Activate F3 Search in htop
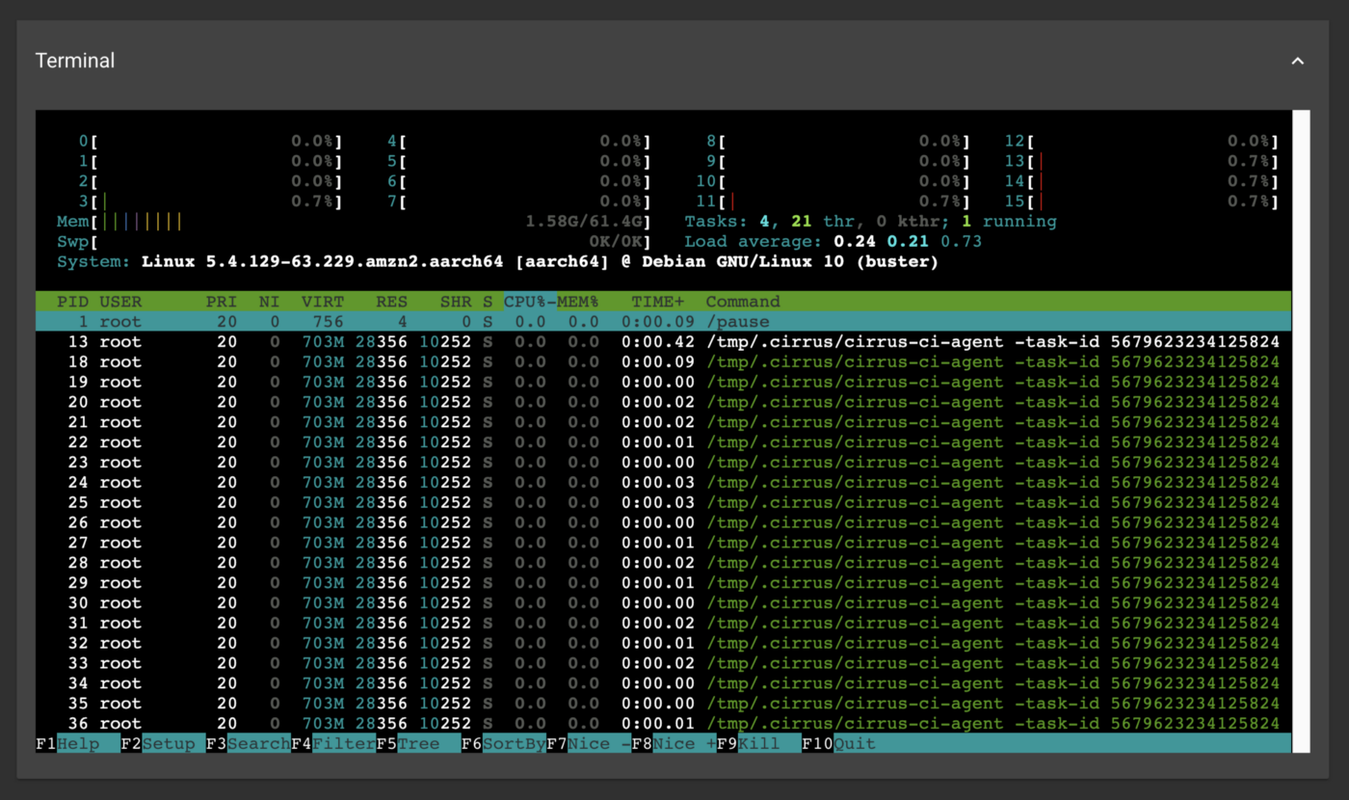 249,744
